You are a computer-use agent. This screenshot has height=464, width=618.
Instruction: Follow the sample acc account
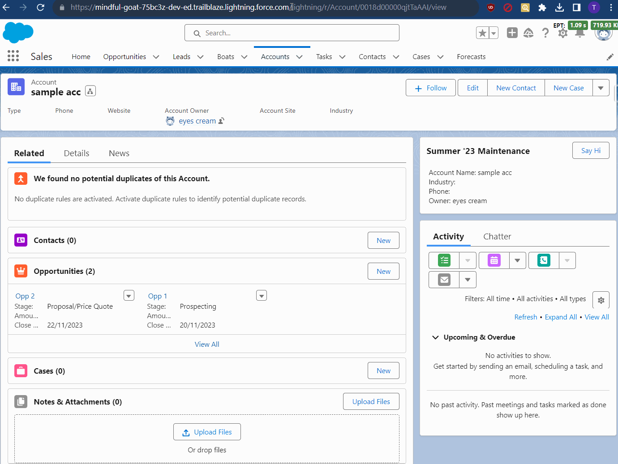pos(430,88)
